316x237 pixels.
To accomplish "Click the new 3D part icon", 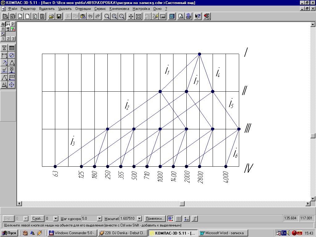I will click(13, 16).
